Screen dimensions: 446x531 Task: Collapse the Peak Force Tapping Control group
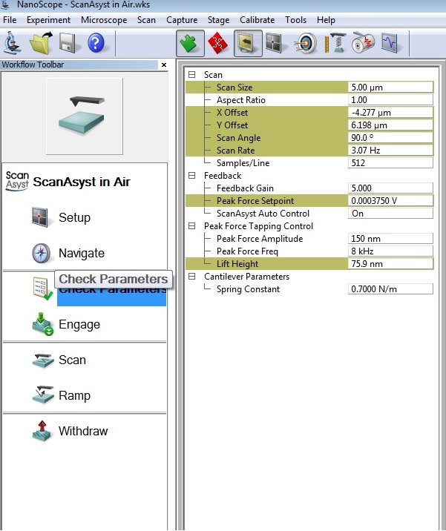[x=192, y=226]
